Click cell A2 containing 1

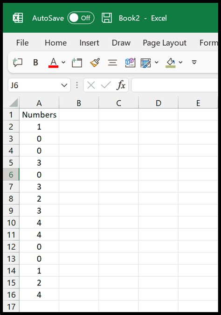click(39, 127)
